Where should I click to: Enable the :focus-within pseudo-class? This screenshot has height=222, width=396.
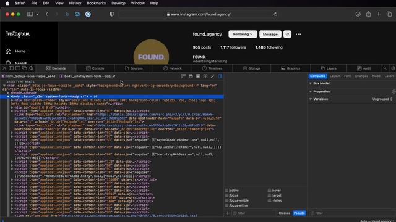click(226, 205)
